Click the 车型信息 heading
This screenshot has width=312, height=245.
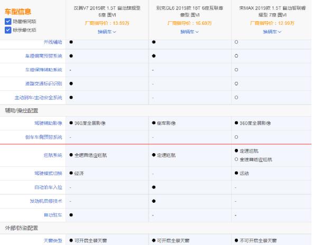tap(18, 12)
